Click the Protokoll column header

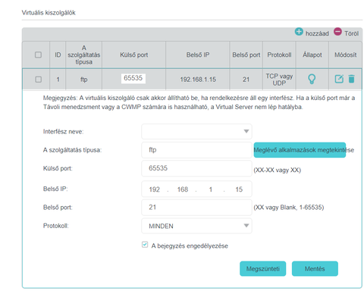coord(279,55)
